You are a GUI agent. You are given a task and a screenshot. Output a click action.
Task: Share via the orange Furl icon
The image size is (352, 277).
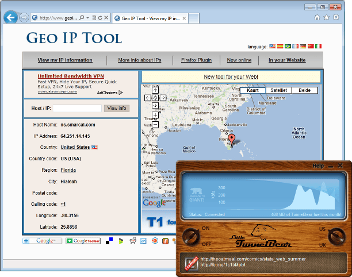[166, 241]
